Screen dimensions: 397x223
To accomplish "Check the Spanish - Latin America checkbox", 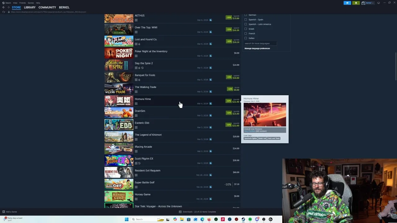I will click(x=246, y=24).
